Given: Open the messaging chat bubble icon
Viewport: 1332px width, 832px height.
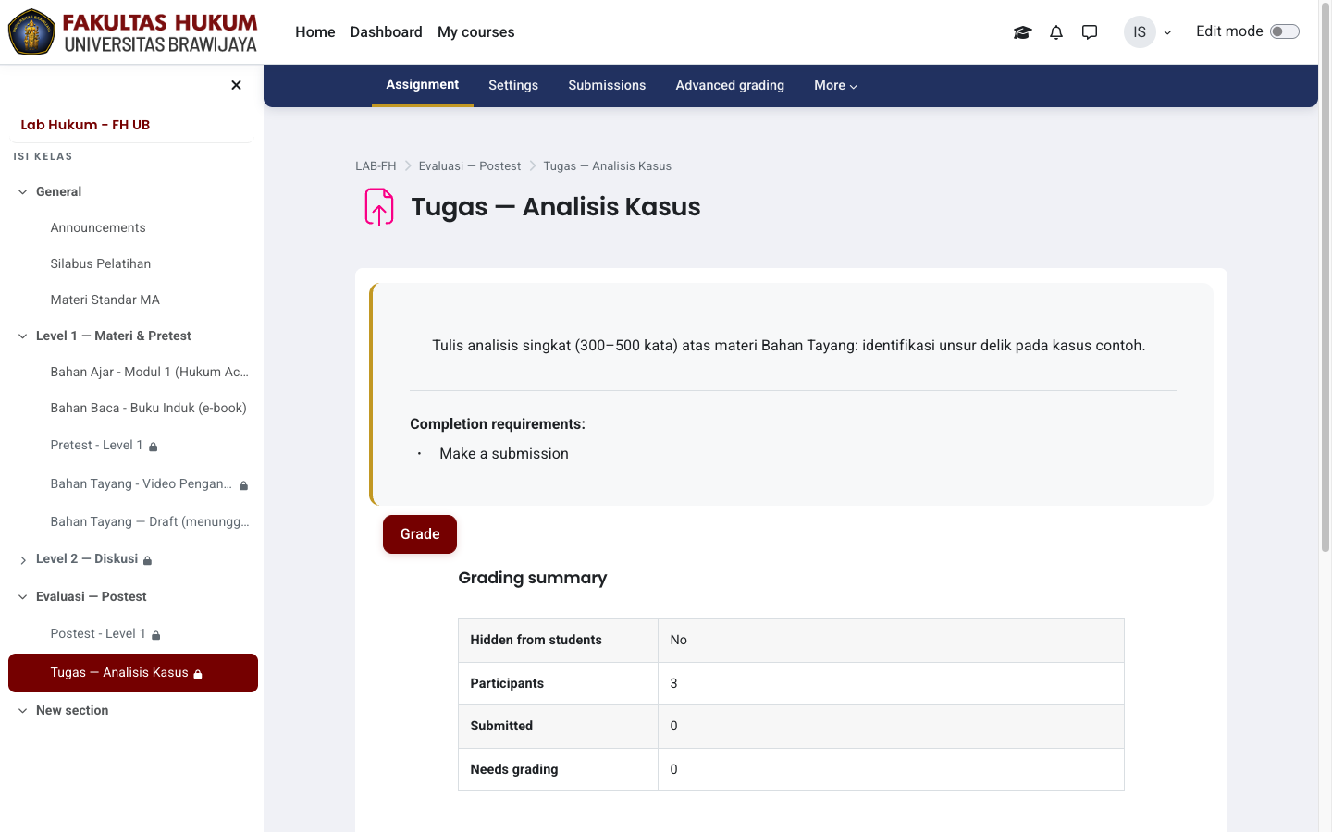Looking at the screenshot, I should (x=1090, y=32).
